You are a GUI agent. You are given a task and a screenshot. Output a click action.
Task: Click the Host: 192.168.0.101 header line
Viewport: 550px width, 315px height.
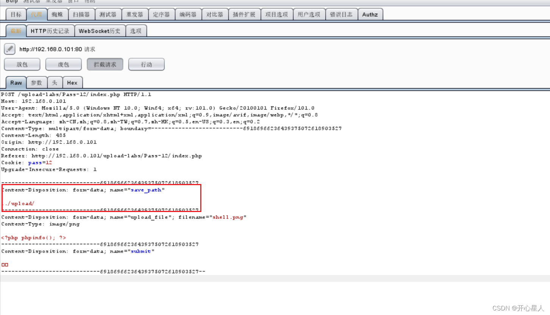(34, 101)
